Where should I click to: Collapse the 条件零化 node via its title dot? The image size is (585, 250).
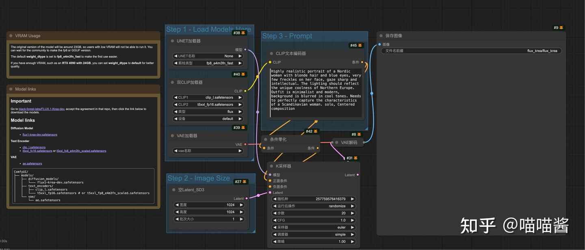click(266, 139)
